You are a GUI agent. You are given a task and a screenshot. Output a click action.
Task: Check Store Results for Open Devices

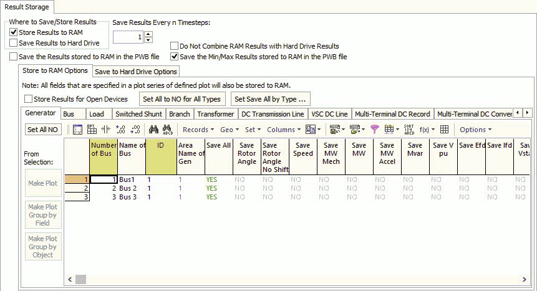[x=28, y=99]
